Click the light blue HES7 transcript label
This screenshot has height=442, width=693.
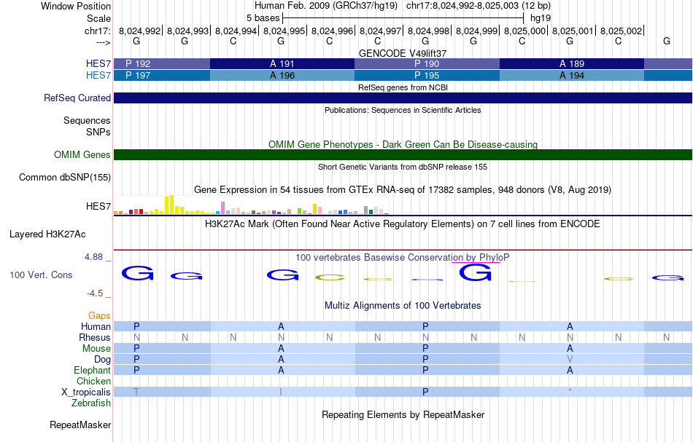[x=98, y=75]
